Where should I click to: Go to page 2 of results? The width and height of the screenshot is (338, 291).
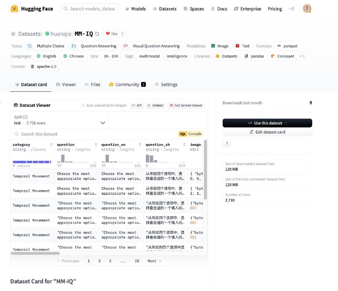pyautogui.click(x=99, y=261)
